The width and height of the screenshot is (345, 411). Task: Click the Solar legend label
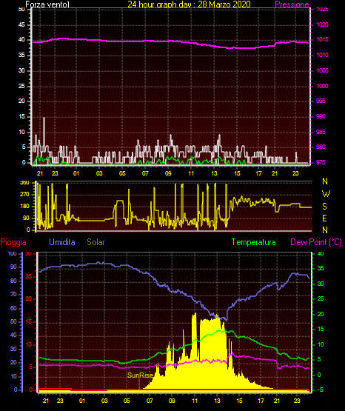point(96,242)
